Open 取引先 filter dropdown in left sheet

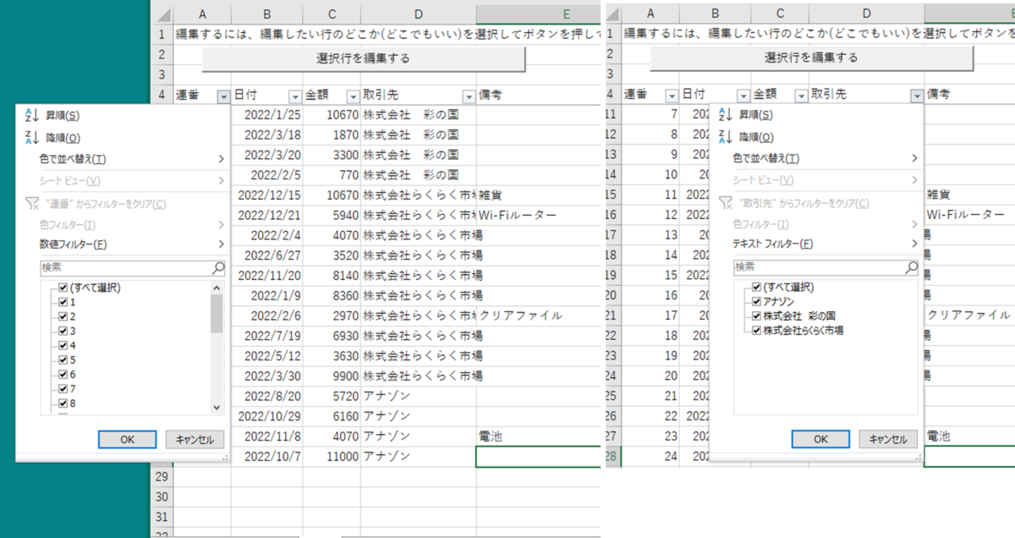(469, 96)
